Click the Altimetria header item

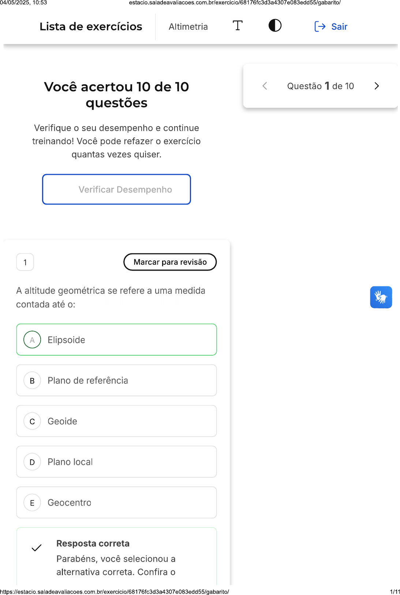[188, 27]
